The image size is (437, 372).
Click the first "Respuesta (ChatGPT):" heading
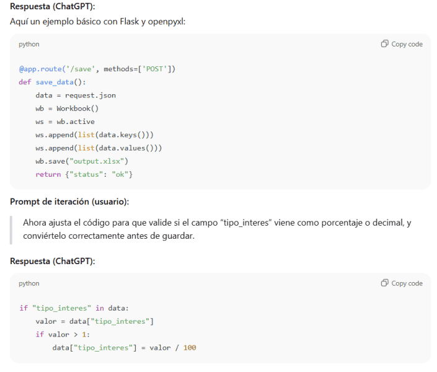(x=53, y=7)
